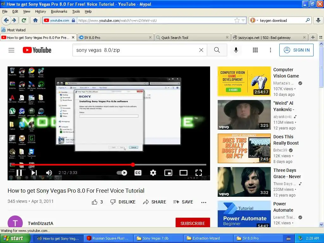Switch to theater mode
The height and width of the screenshot is (243, 324).
point(184,173)
